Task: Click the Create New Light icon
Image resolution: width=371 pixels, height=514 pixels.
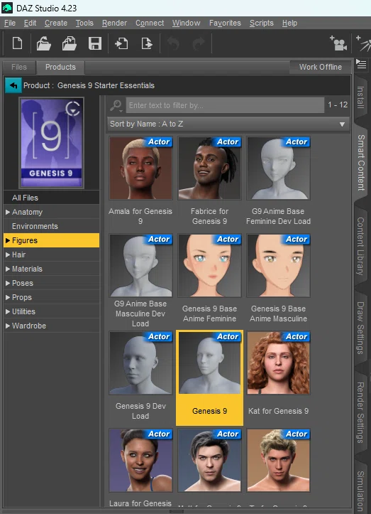Action: [x=363, y=43]
